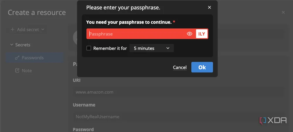Confirm with the Ok button
Viewport: 293px width, 132px height.
[x=202, y=67]
